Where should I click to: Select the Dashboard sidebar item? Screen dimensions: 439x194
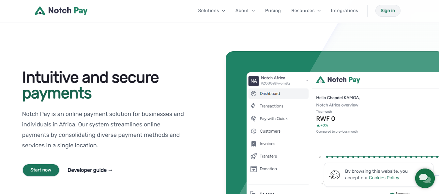coord(279,94)
